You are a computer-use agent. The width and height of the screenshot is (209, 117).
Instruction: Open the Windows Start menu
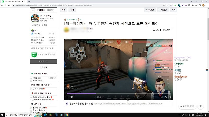pos(2,115)
